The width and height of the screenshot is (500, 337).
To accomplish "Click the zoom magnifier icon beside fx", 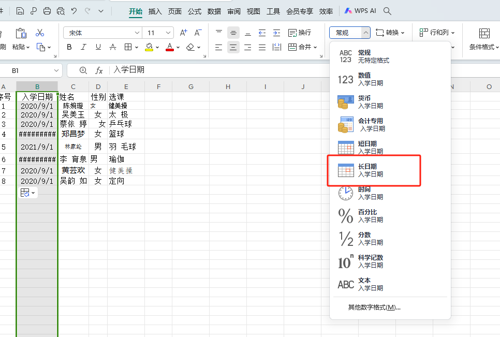I will click(x=83, y=70).
